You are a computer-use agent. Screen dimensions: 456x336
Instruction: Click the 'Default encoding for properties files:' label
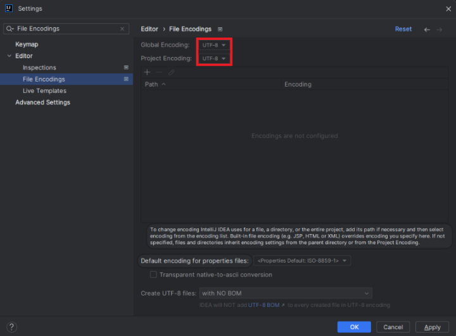[x=194, y=261]
